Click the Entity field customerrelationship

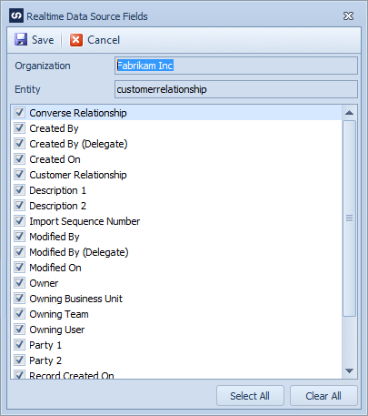click(236, 89)
